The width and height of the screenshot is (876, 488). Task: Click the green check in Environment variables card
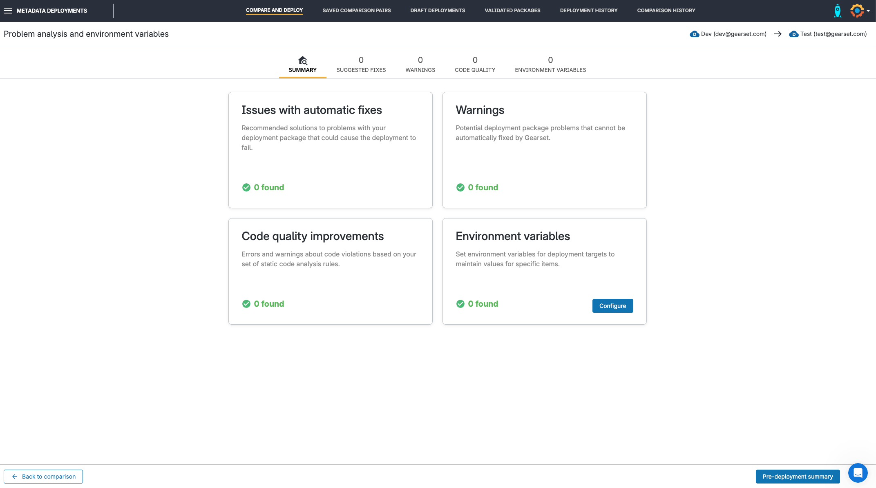(460, 304)
